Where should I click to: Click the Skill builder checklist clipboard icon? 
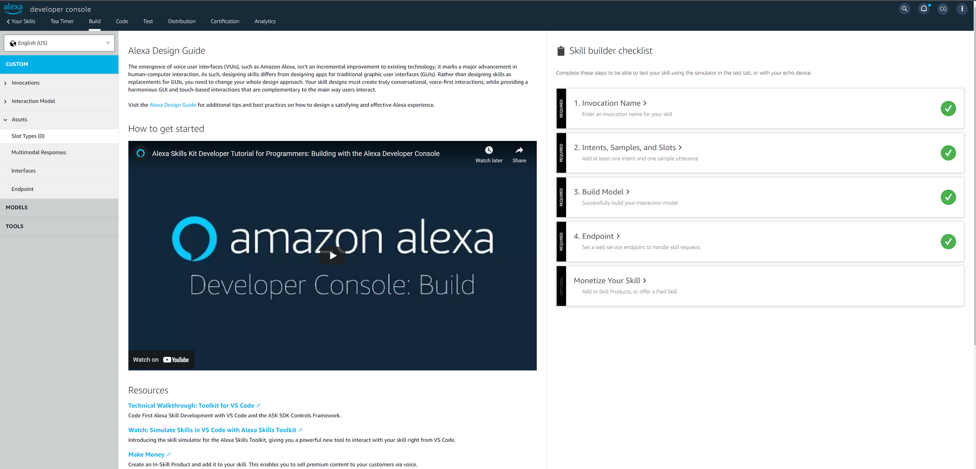pyautogui.click(x=561, y=51)
